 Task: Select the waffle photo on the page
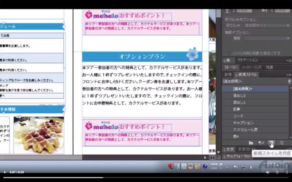(39, 135)
